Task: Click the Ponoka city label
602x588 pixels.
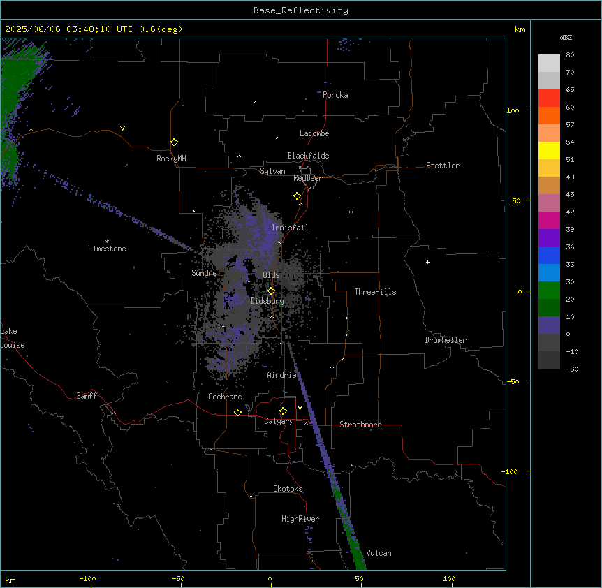Action: 335,95
